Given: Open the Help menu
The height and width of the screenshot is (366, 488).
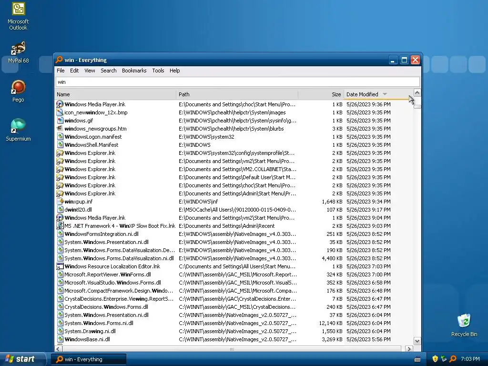Looking at the screenshot, I should (174, 71).
